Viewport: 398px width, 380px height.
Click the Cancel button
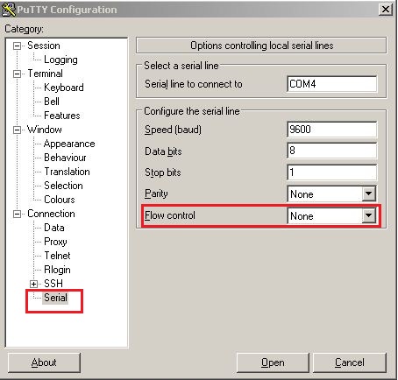click(x=350, y=362)
